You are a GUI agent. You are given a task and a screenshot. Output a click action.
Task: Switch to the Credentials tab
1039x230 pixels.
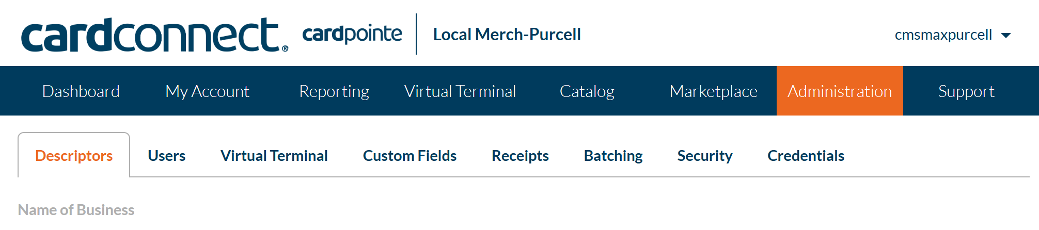click(x=806, y=156)
